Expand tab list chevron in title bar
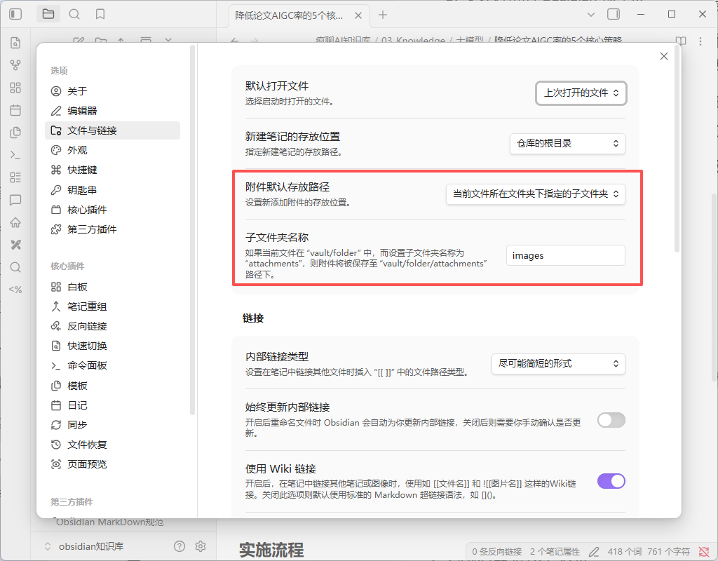 [x=591, y=15]
